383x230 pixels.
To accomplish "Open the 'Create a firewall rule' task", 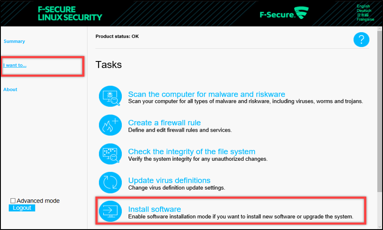I will [164, 123].
